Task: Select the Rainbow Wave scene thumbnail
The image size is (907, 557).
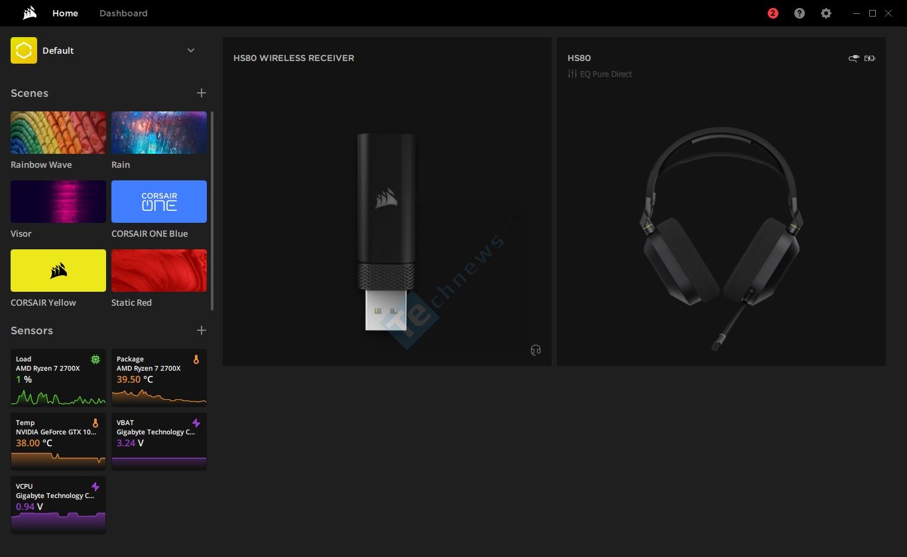Action: (58, 133)
